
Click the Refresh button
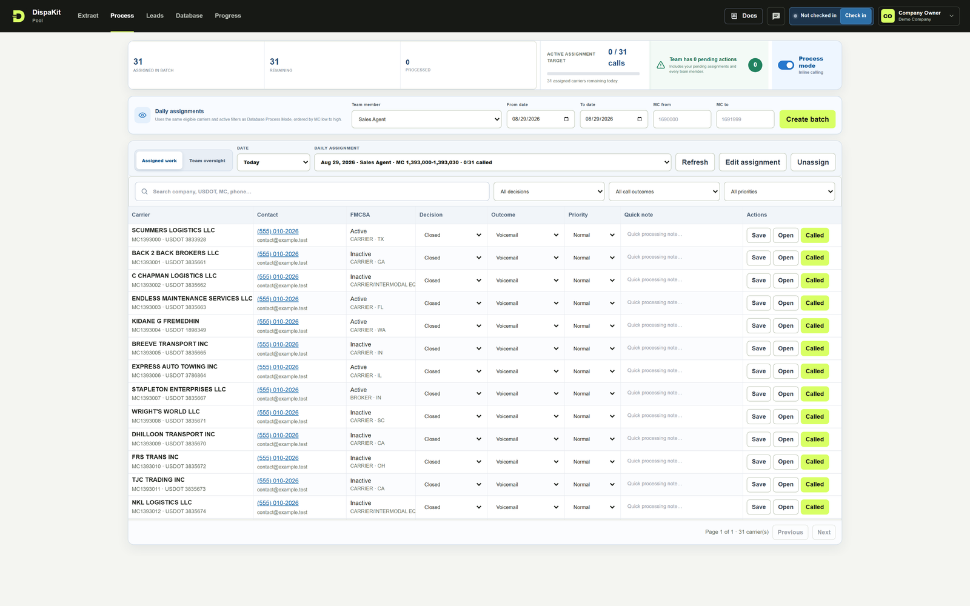click(x=695, y=162)
